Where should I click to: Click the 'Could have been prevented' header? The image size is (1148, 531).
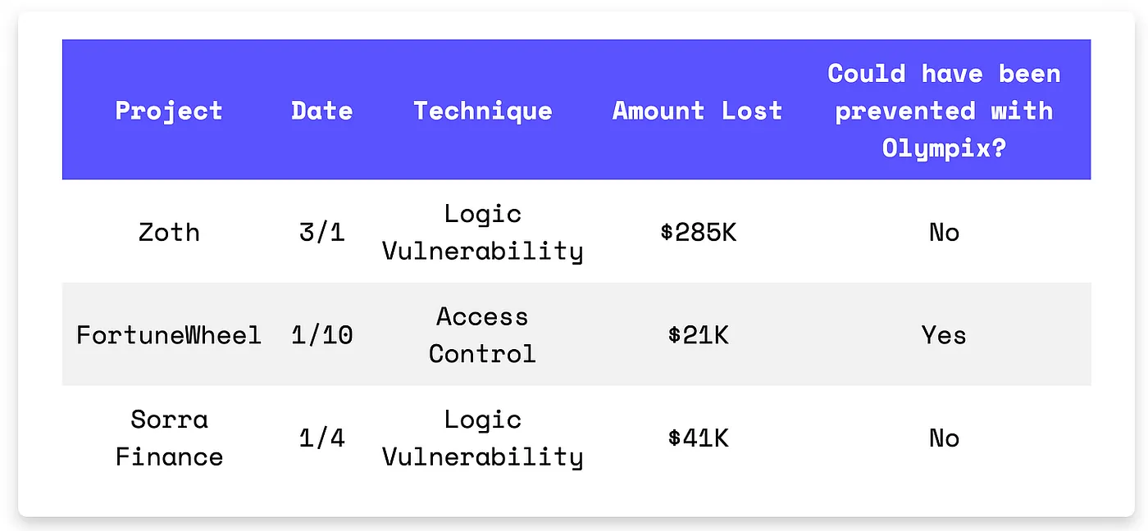coord(944,111)
